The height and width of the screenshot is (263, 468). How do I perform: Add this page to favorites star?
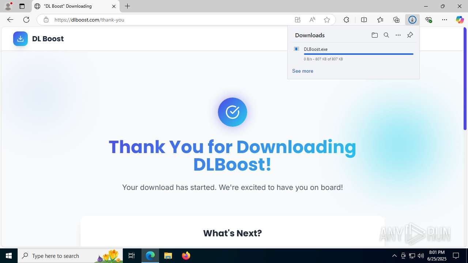click(327, 20)
